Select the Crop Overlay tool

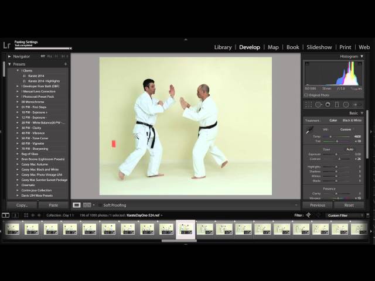click(x=309, y=105)
